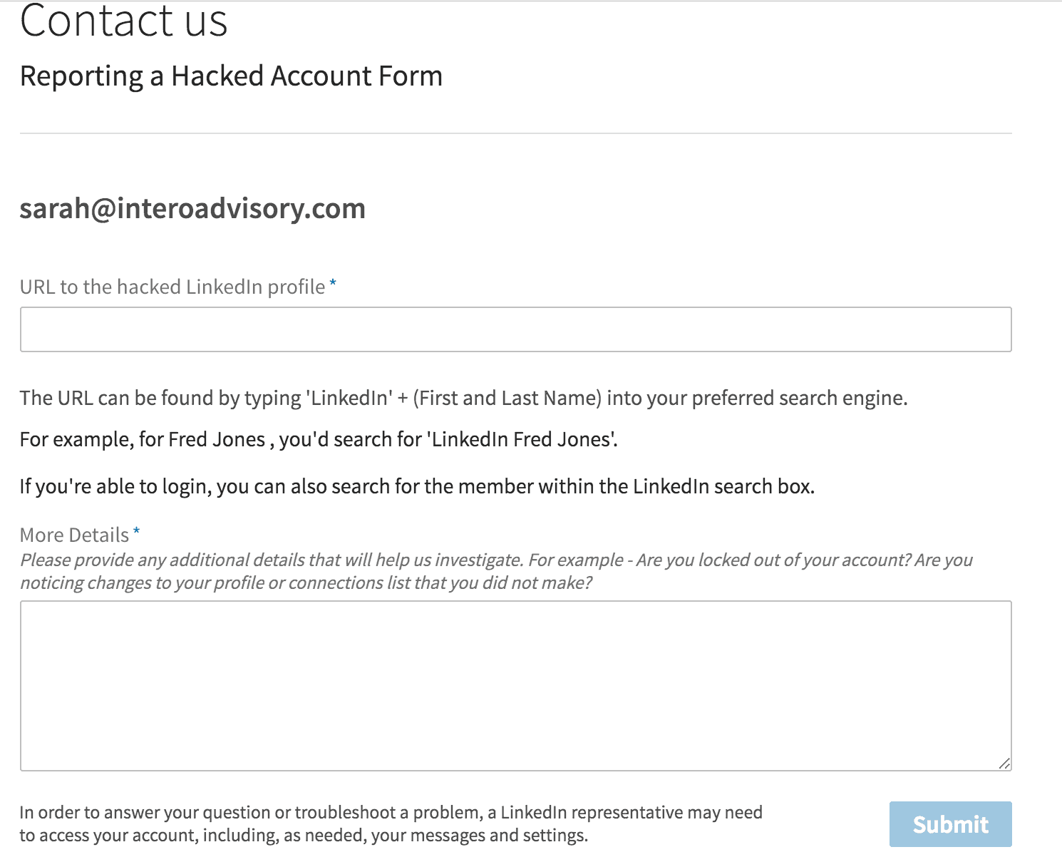Viewport: 1062px width, 857px height.
Task: Select the sarah@interoadvisory.com email text
Action: (x=192, y=208)
